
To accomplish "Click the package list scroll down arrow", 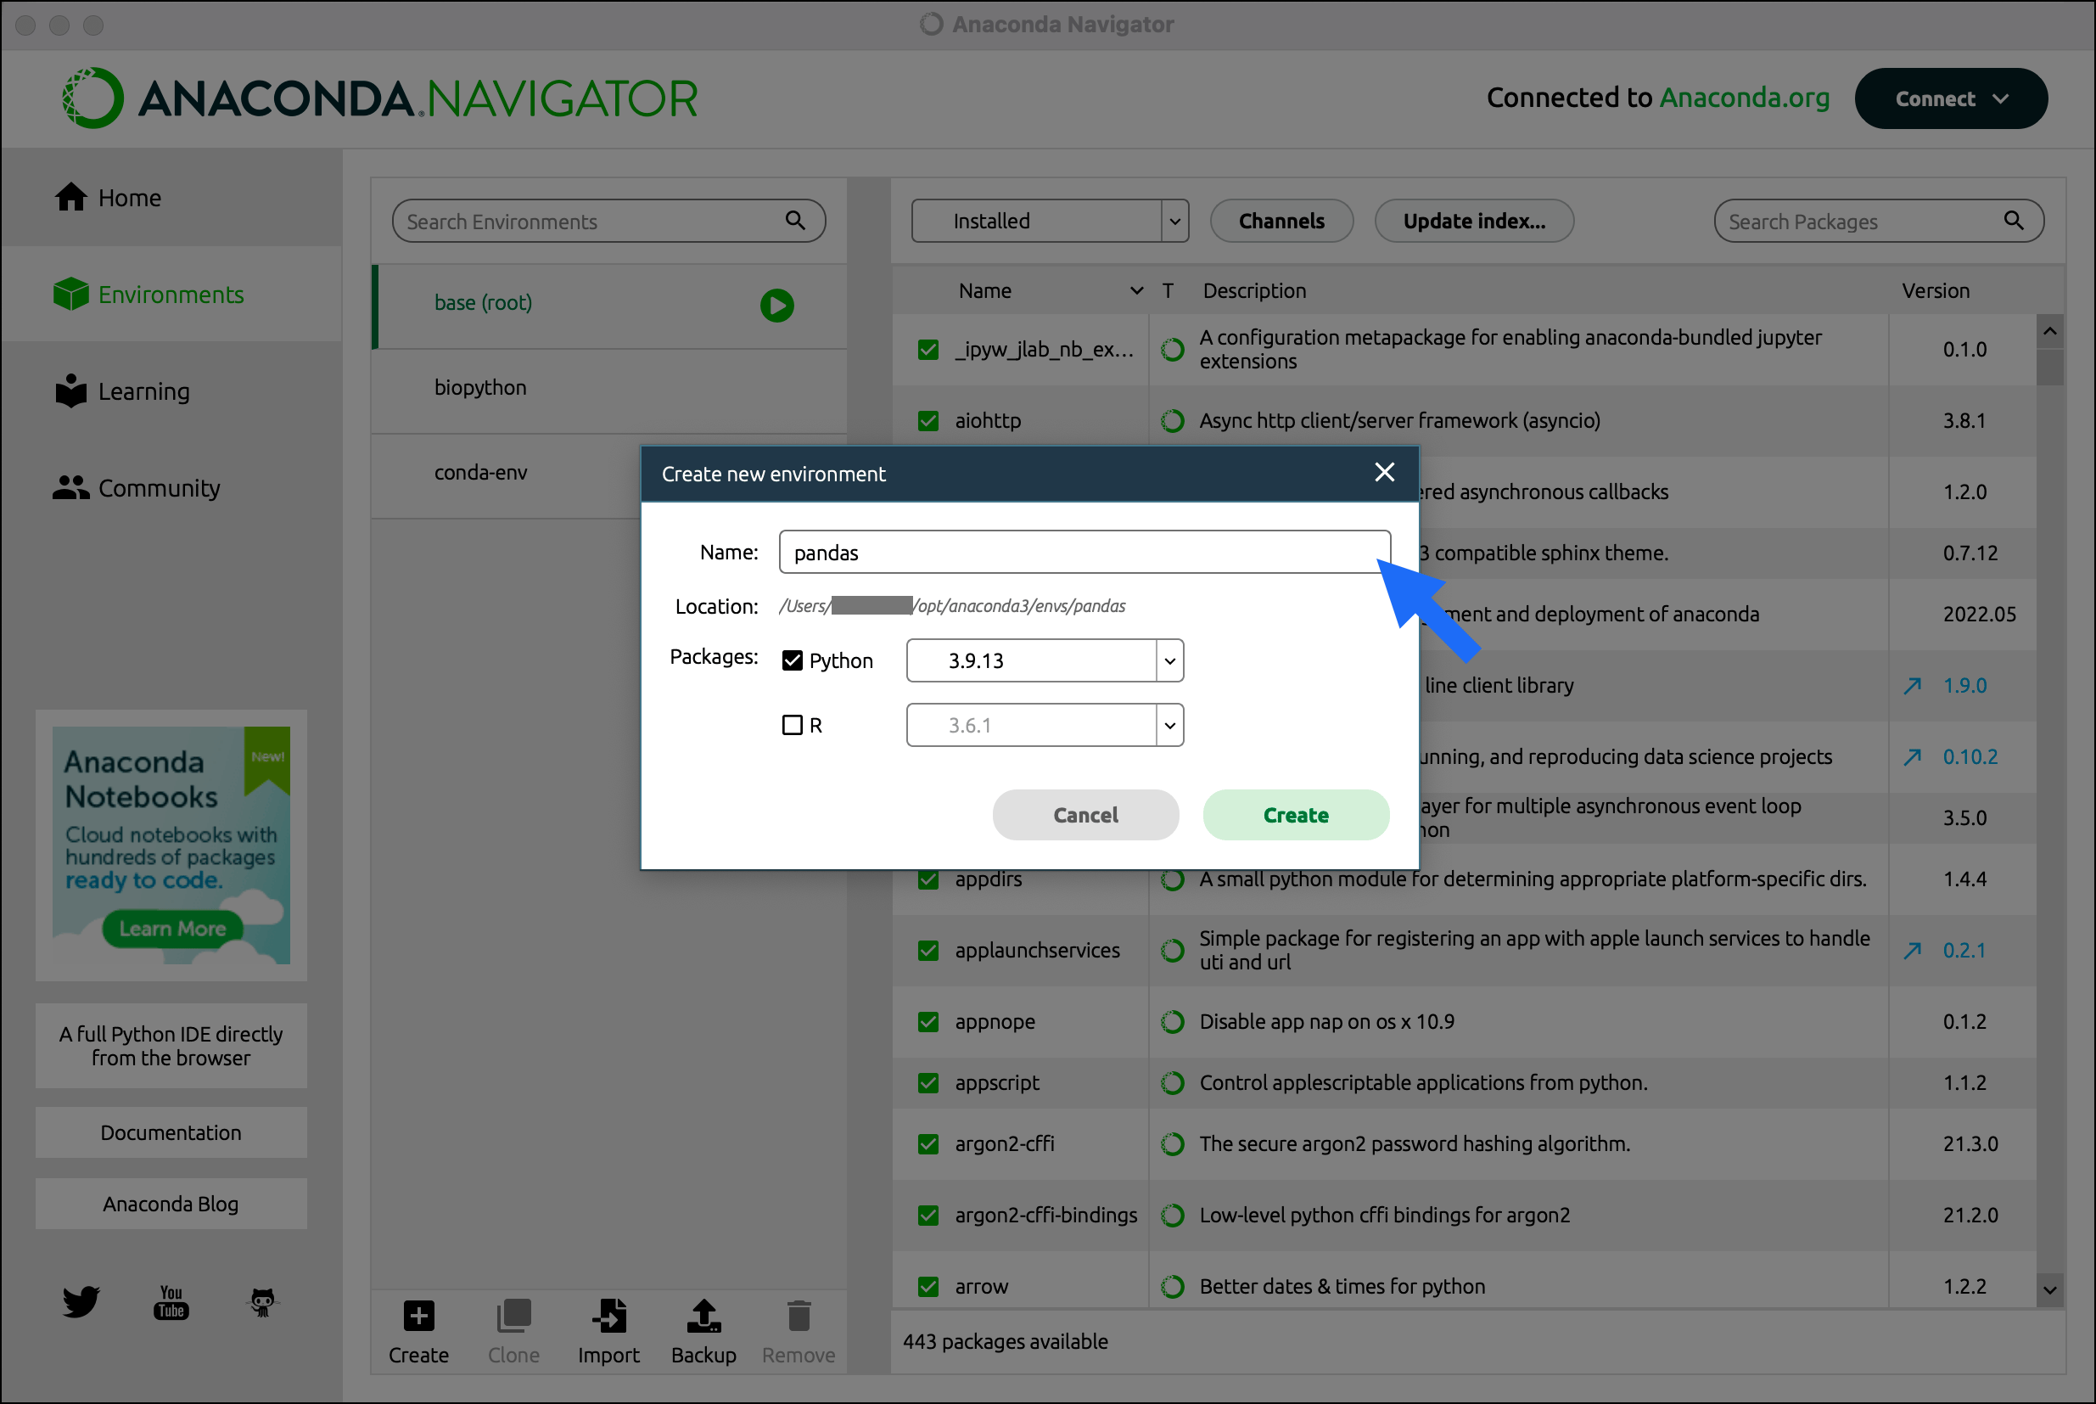I will [2050, 1290].
